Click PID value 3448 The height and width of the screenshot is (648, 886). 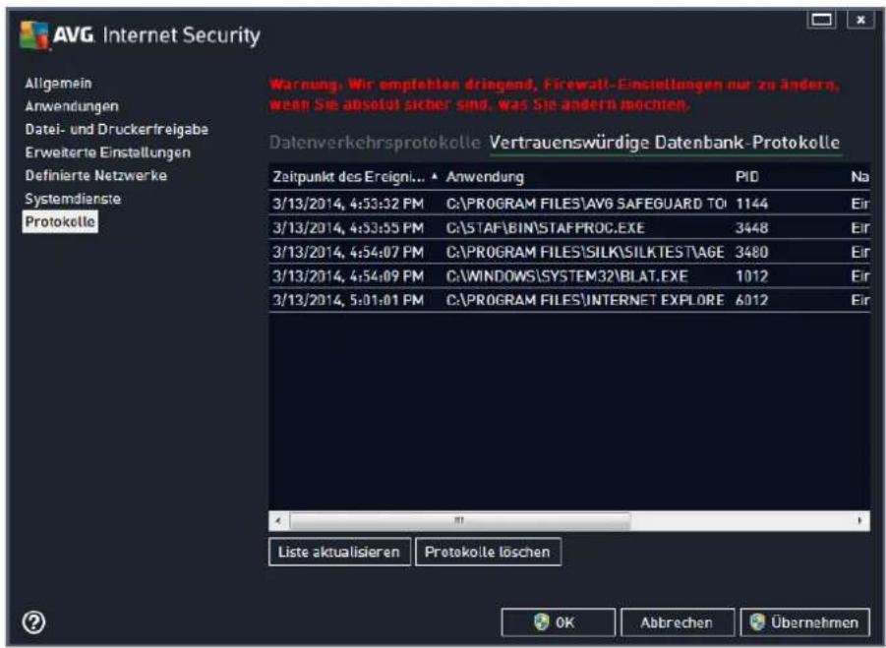click(751, 228)
